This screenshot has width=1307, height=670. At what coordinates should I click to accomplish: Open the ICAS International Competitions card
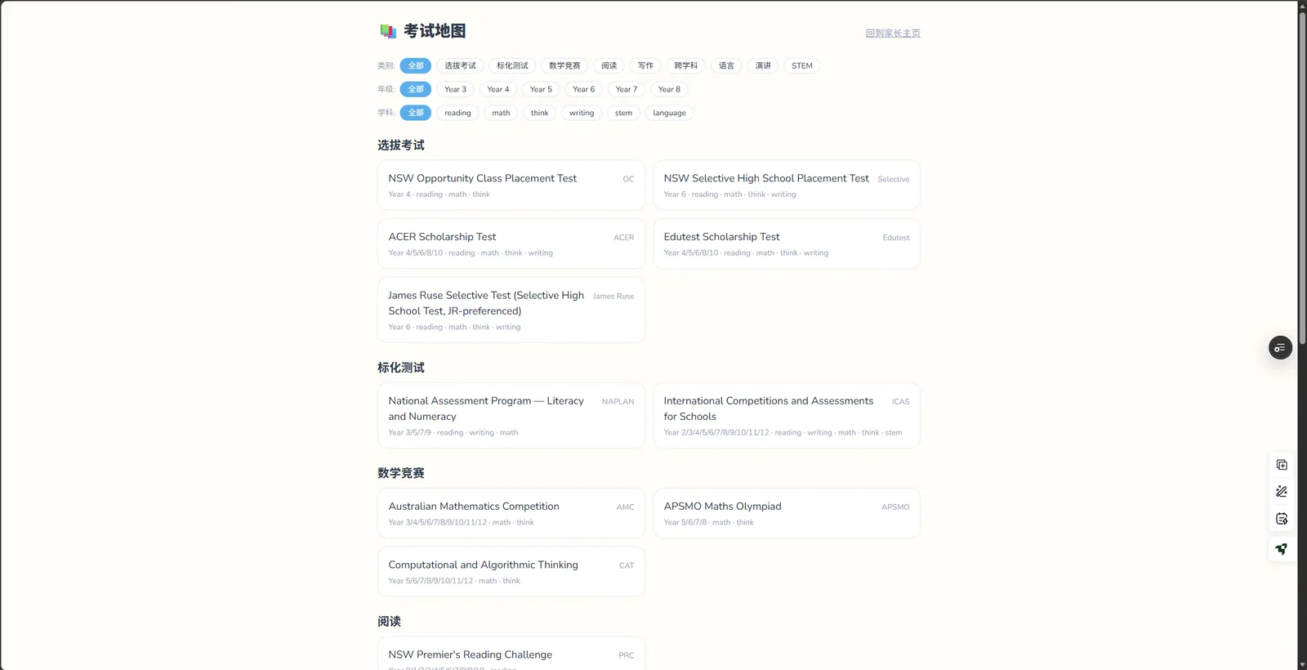[787, 416]
